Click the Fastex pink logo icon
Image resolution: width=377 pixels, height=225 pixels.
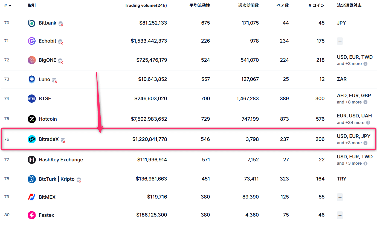tap(32, 215)
